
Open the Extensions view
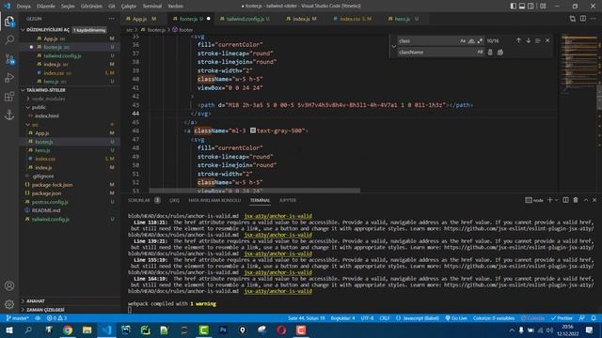pyautogui.click(x=9, y=96)
